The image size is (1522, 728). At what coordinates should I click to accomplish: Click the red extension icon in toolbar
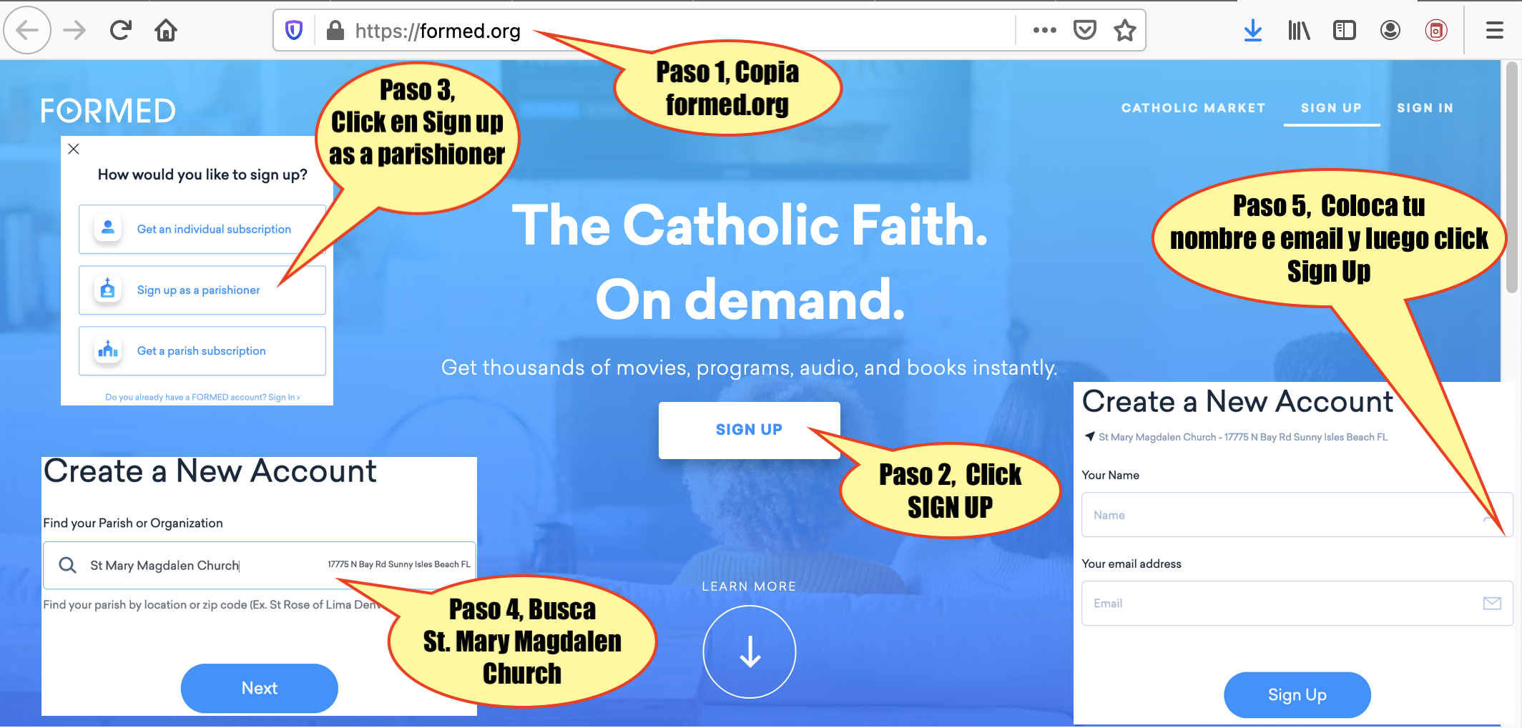coord(1436,30)
